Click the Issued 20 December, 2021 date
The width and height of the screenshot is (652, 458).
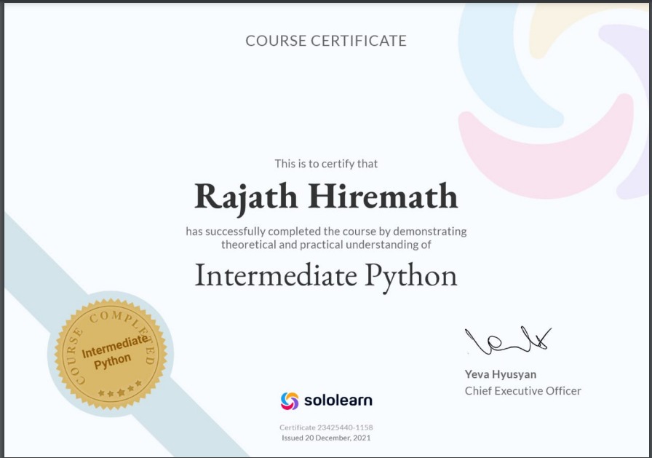(326, 438)
